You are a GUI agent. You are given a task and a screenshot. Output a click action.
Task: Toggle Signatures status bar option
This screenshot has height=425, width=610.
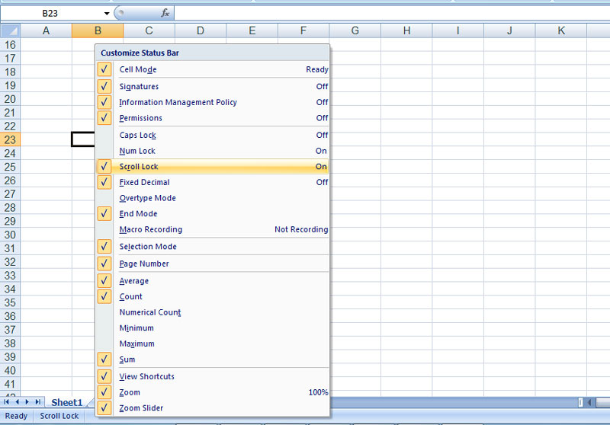pyautogui.click(x=213, y=86)
